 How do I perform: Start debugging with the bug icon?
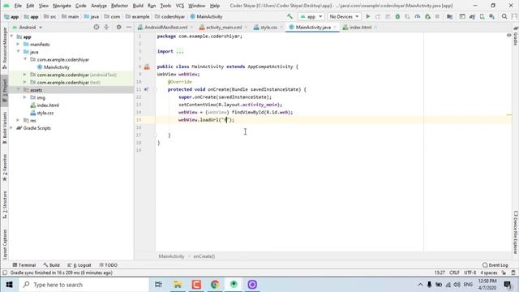[x=397, y=16]
